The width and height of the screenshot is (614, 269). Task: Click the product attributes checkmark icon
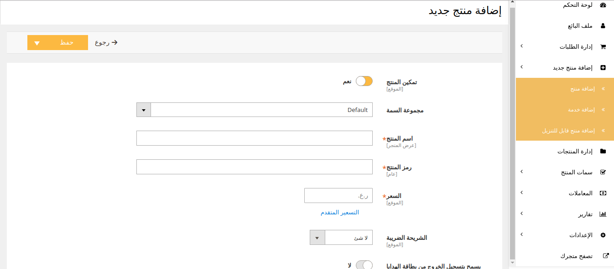603,173
